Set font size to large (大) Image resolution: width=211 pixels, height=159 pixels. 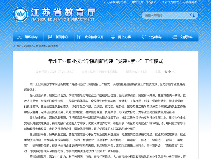tap(166, 72)
